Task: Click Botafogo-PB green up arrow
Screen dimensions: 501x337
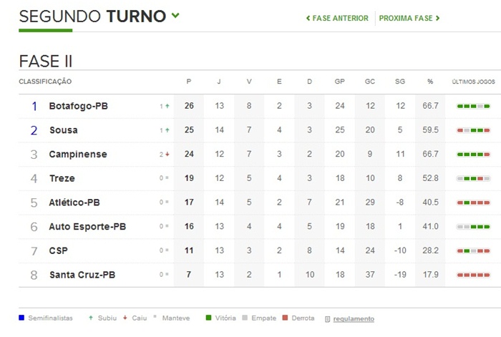Action: pos(167,106)
